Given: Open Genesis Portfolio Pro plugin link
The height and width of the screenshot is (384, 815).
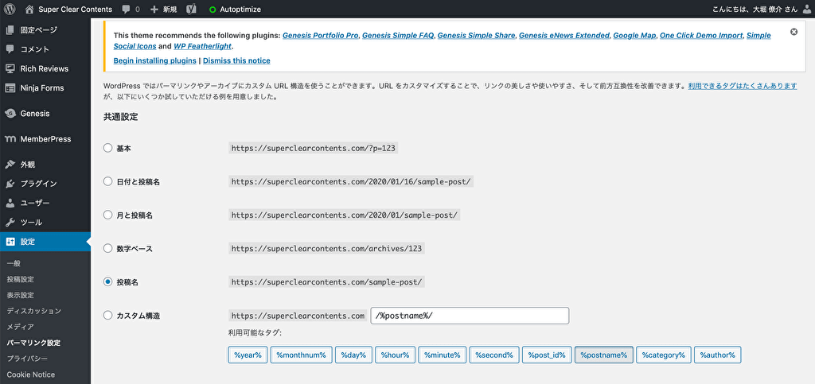Looking at the screenshot, I should [x=321, y=36].
